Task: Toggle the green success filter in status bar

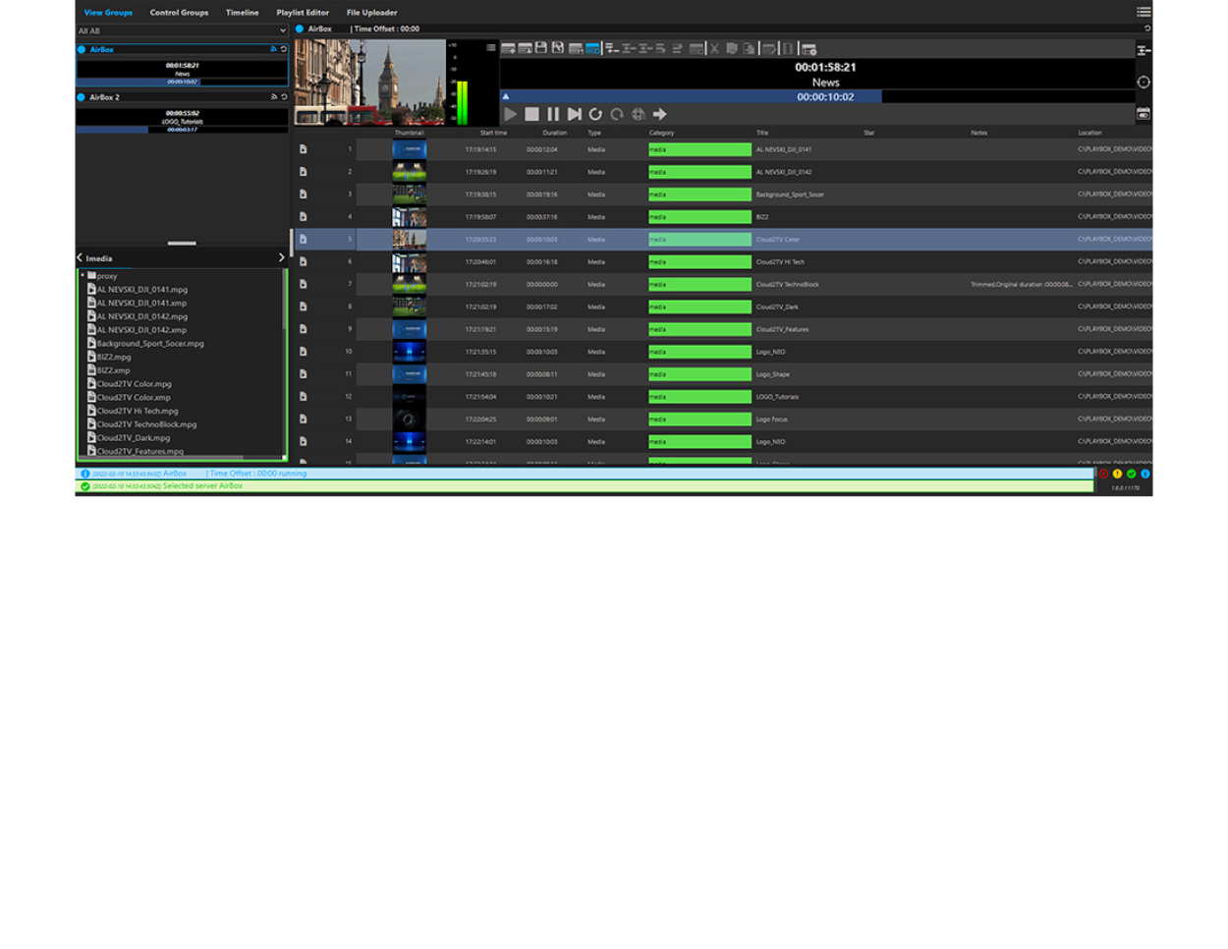Action: pyautogui.click(x=1131, y=474)
